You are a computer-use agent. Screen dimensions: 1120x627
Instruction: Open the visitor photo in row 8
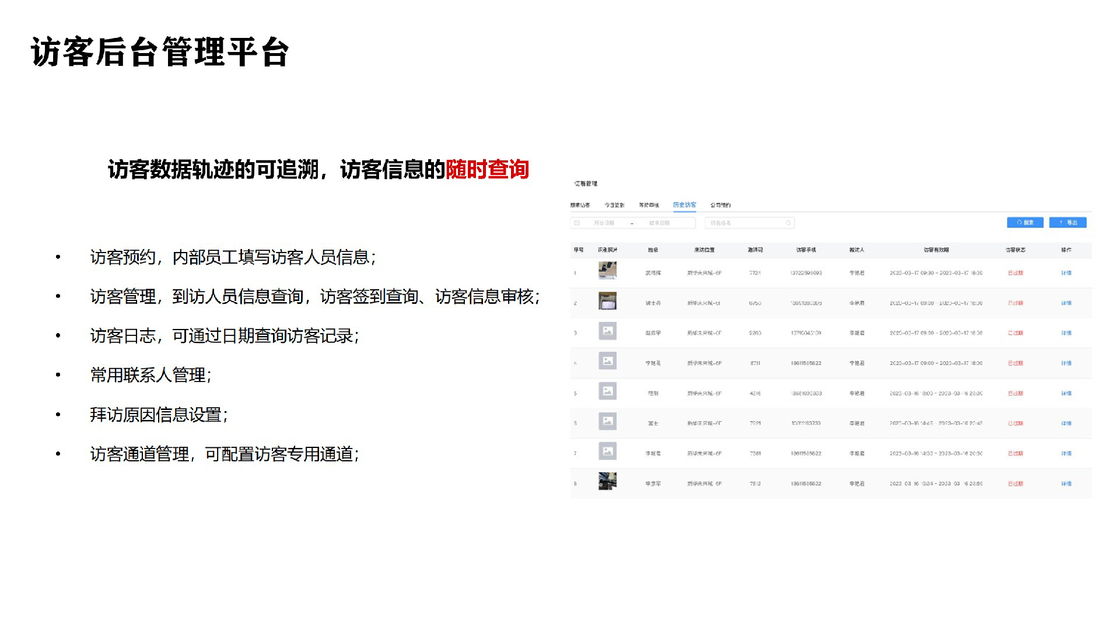607,482
